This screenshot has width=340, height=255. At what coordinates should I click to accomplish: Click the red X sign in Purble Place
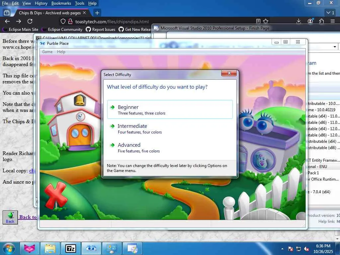pyautogui.click(x=55, y=195)
